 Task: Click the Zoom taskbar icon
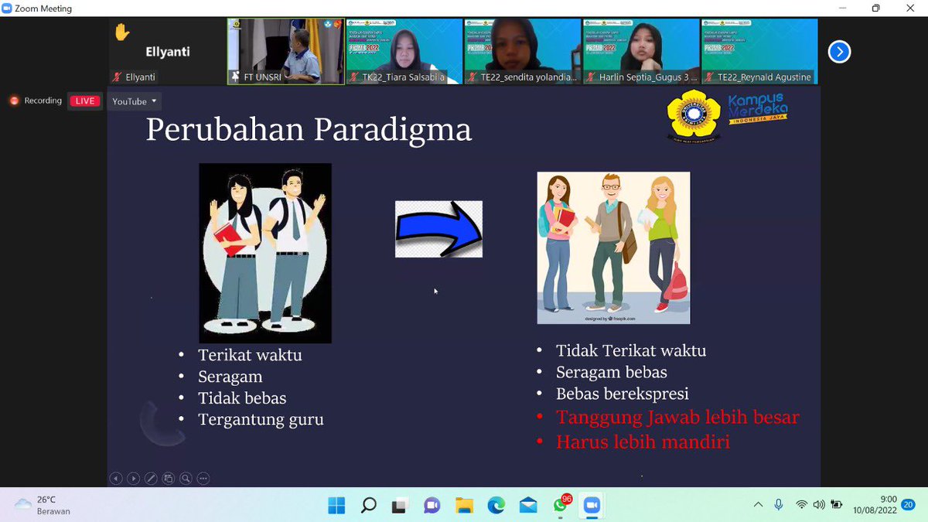click(x=592, y=506)
